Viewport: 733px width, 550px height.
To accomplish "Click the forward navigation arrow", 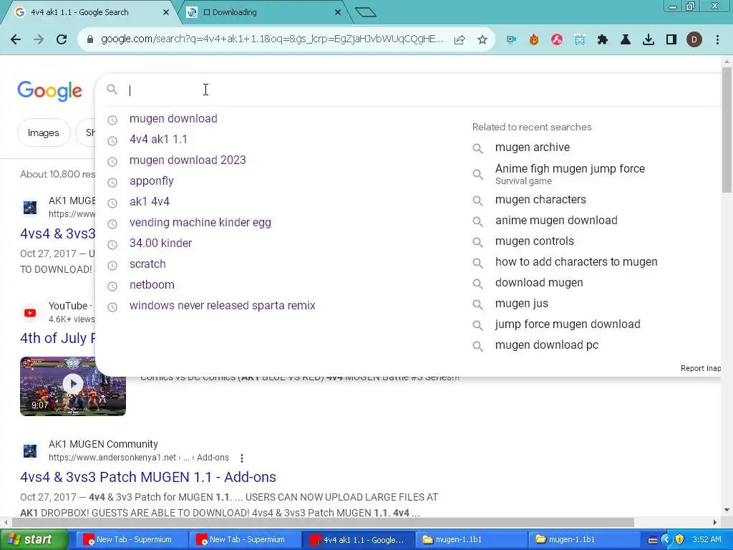I will (39, 39).
